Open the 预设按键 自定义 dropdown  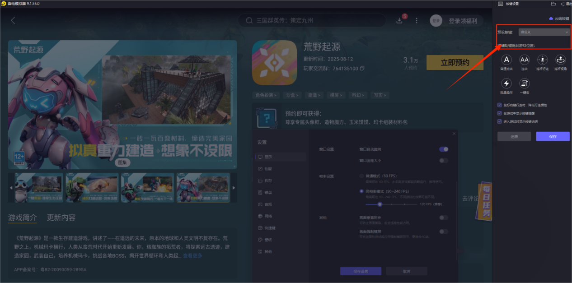(544, 32)
